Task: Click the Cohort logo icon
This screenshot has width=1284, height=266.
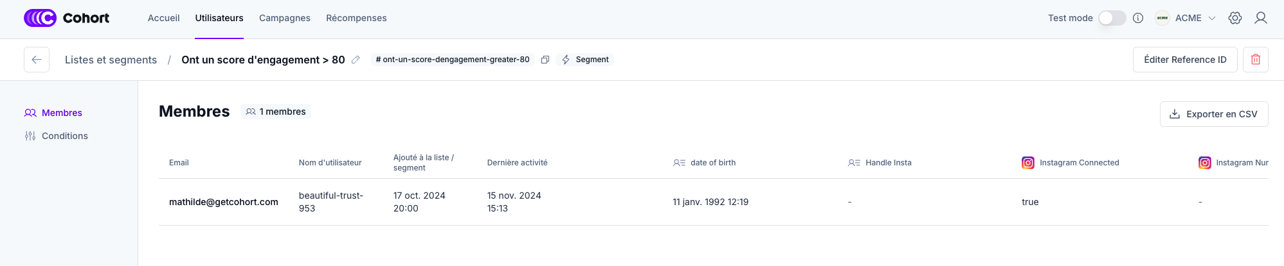Action: [40, 18]
